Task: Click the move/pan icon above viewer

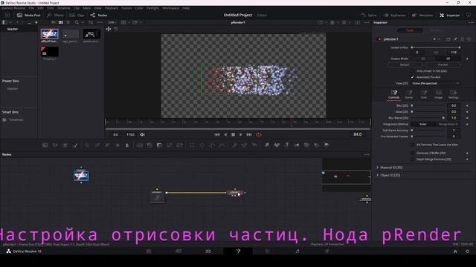Action: (109, 29)
